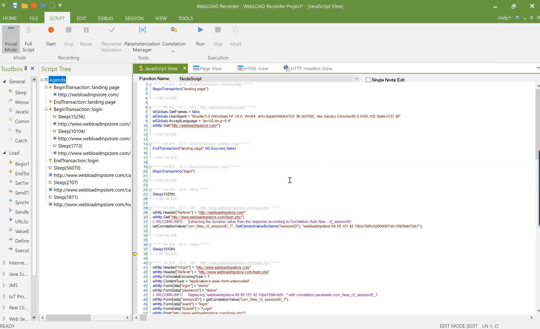
Task: Run the script with the Run icon
Action: tap(200, 30)
